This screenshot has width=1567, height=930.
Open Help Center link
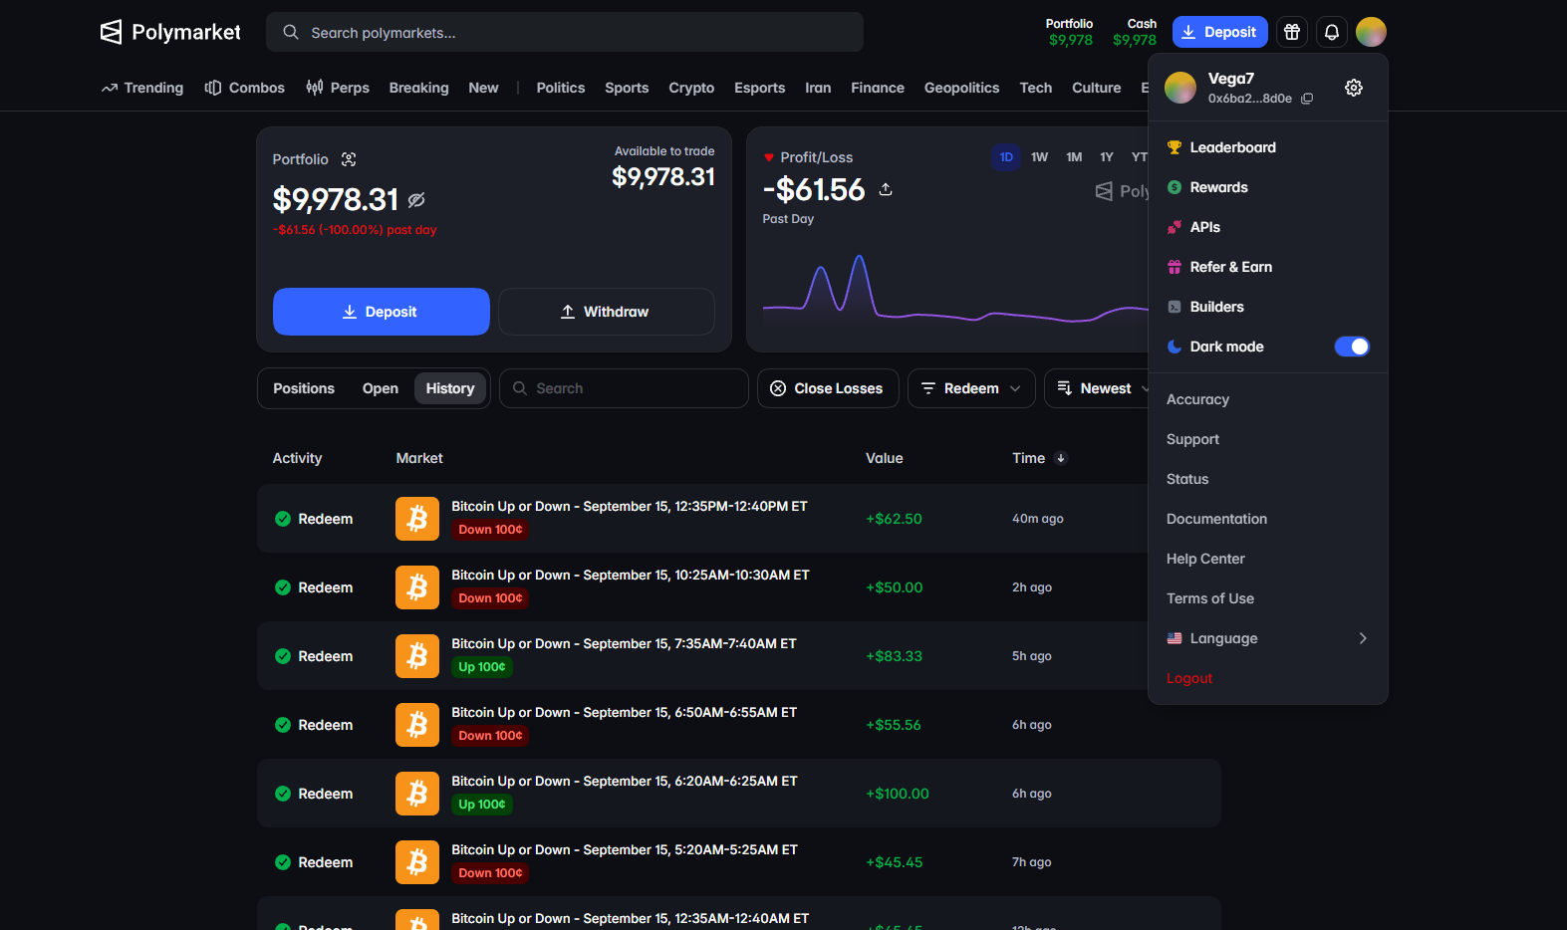(1205, 559)
